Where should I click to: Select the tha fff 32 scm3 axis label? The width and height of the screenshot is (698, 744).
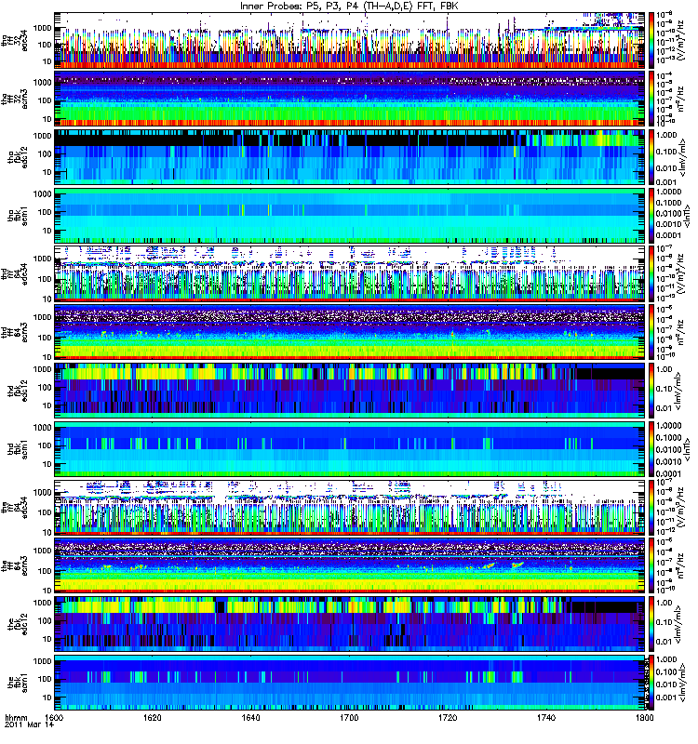[15, 100]
